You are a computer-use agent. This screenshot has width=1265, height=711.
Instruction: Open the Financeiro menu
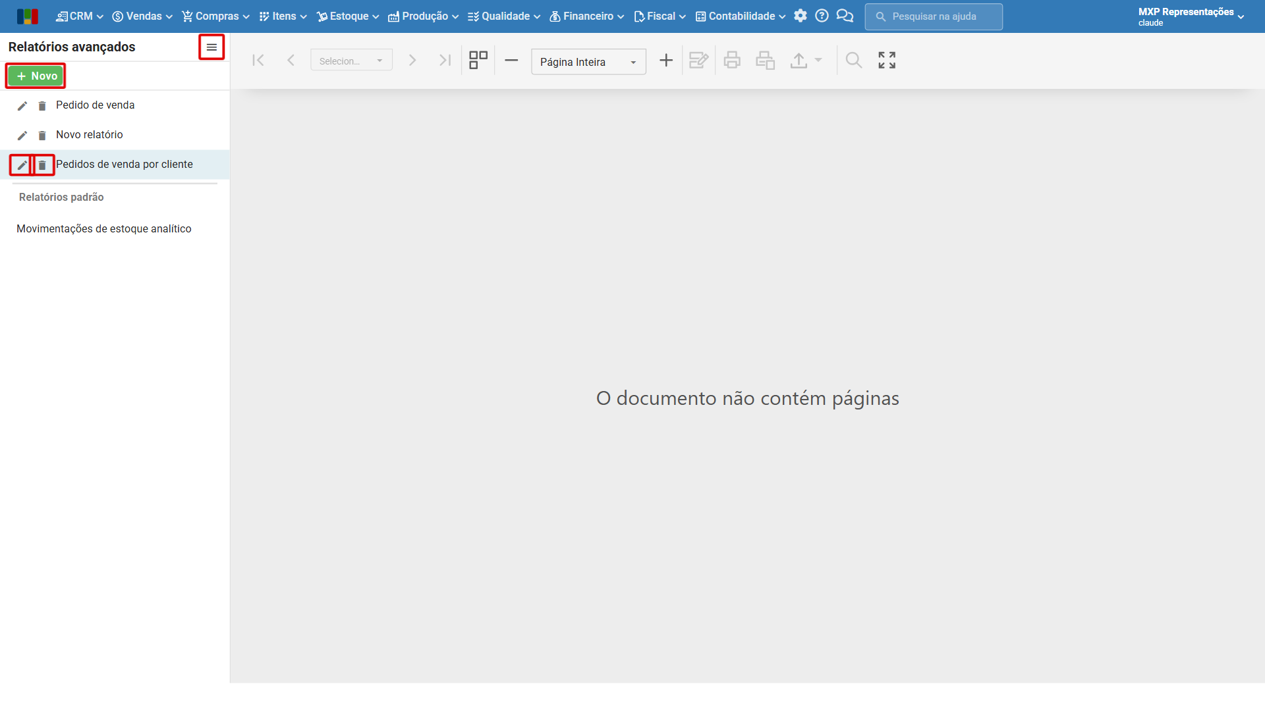click(x=586, y=16)
